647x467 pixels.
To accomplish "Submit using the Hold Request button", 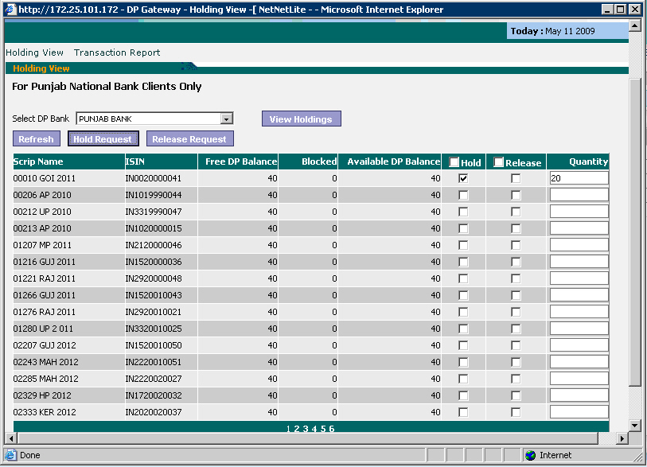I will [104, 139].
